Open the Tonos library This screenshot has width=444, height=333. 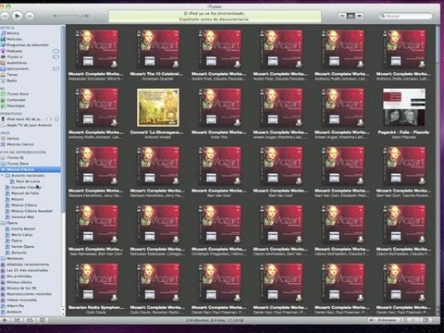[x=12, y=75]
